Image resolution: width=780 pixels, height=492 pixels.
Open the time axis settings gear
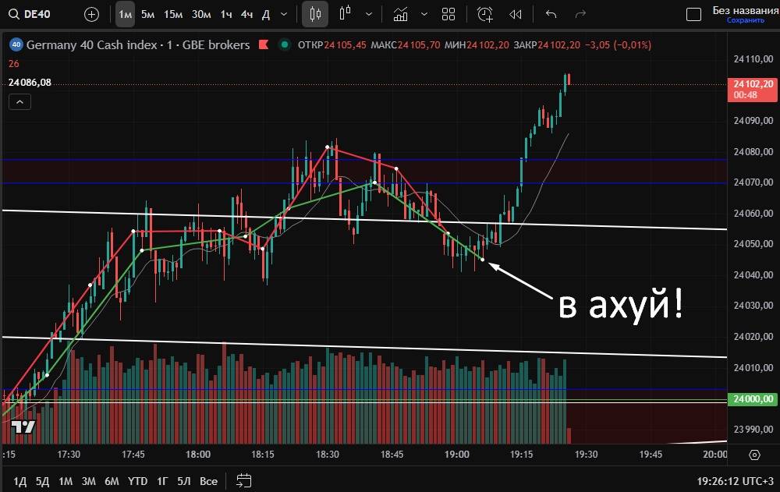pyautogui.click(x=753, y=455)
